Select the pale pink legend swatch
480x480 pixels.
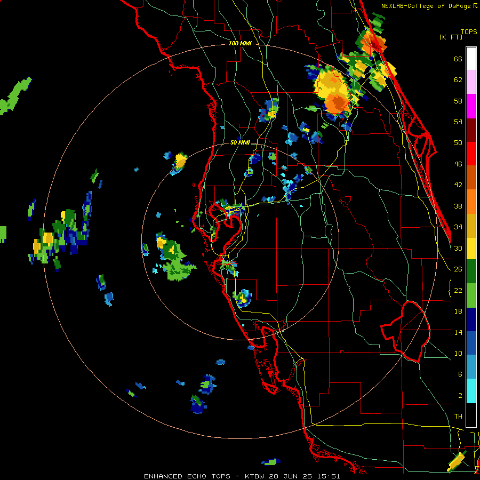click(x=471, y=82)
